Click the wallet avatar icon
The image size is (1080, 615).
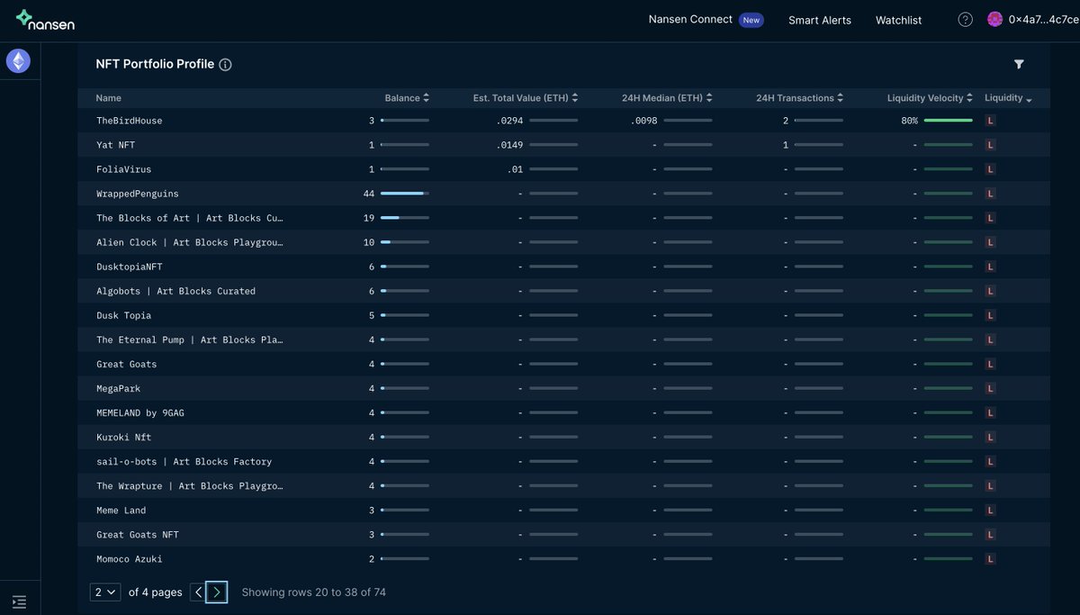tap(994, 20)
